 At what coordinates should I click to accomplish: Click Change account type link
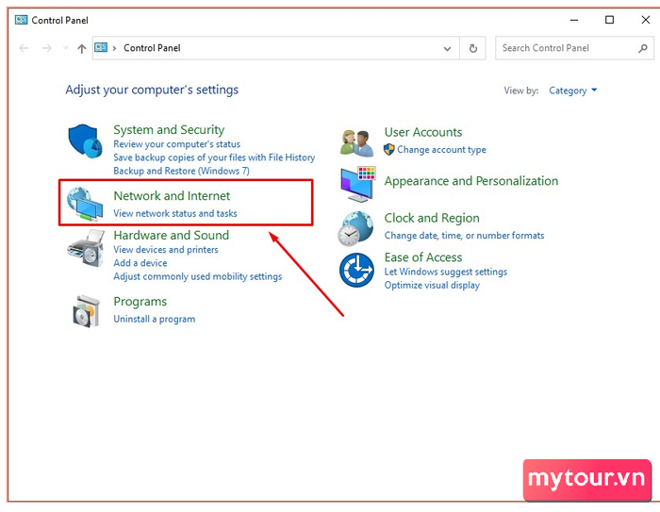[441, 150]
